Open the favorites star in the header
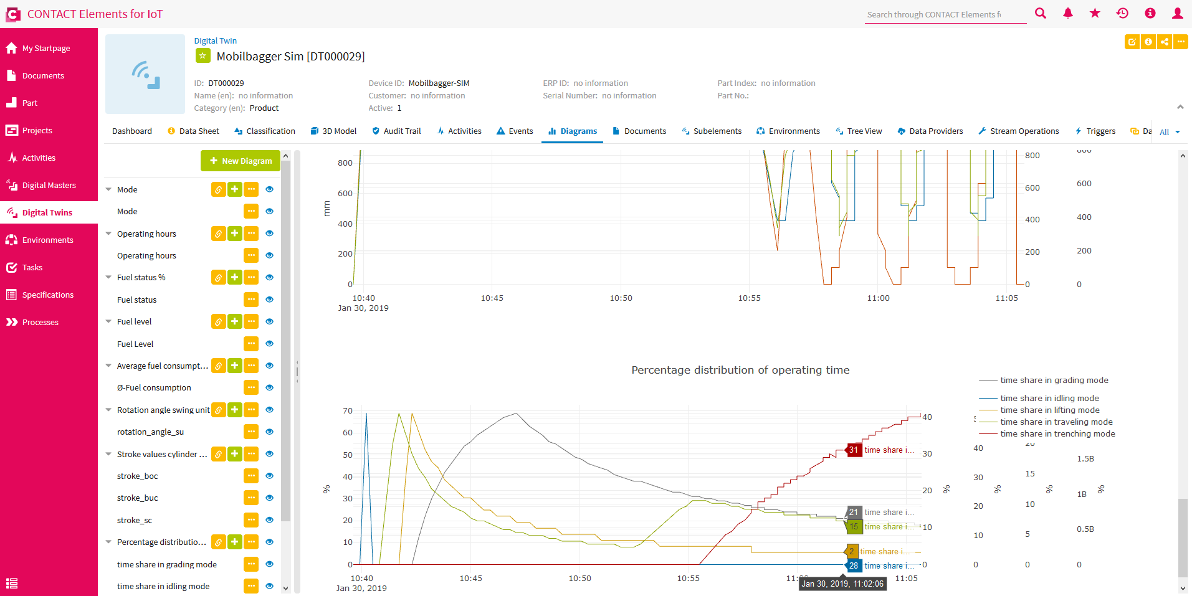Image resolution: width=1192 pixels, height=596 pixels. [x=1095, y=13]
